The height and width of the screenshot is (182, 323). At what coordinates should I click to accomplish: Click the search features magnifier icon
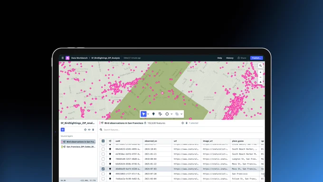[101, 130]
